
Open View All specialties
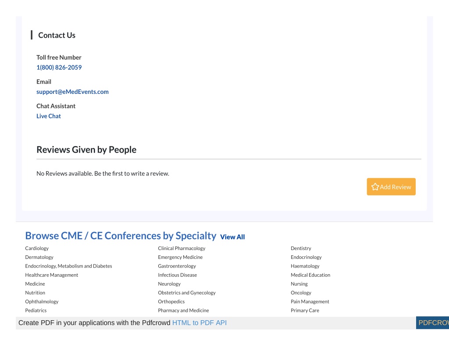(x=232, y=237)
